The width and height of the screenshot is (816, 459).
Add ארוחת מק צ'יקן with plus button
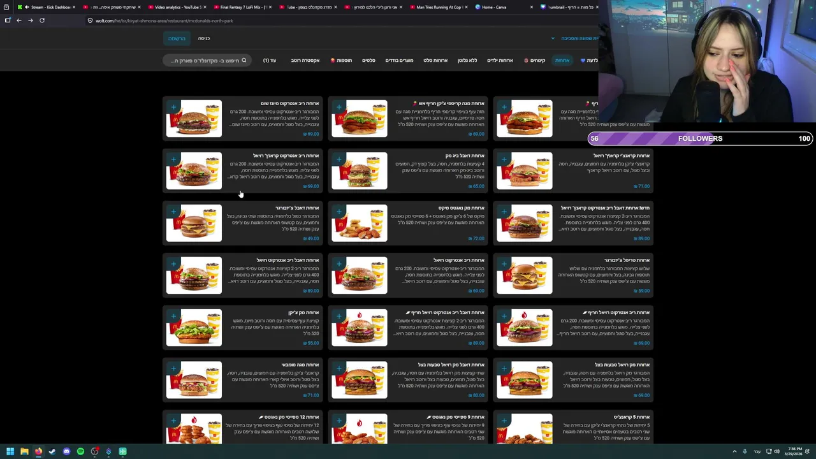173,316
